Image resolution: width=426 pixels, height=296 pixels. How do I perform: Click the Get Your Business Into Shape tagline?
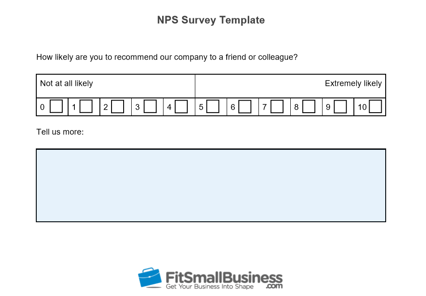click(x=210, y=287)
